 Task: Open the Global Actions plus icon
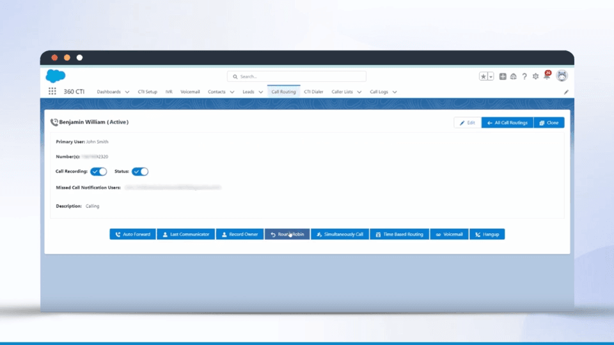(x=503, y=76)
